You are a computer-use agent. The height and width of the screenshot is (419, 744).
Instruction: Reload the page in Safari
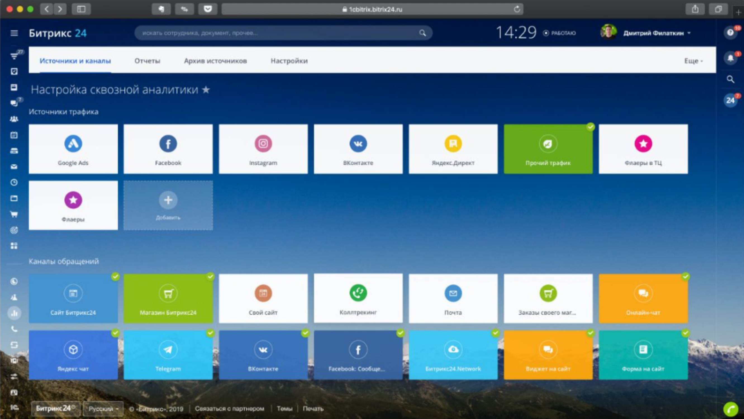pos(517,9)
